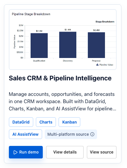This screenshot has height=168, width=127.
Task: Click the $500K axis tick label
Action: [20, 52]
